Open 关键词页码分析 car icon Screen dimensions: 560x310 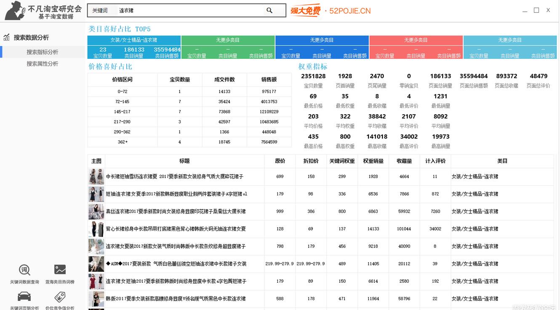[24, 297]
